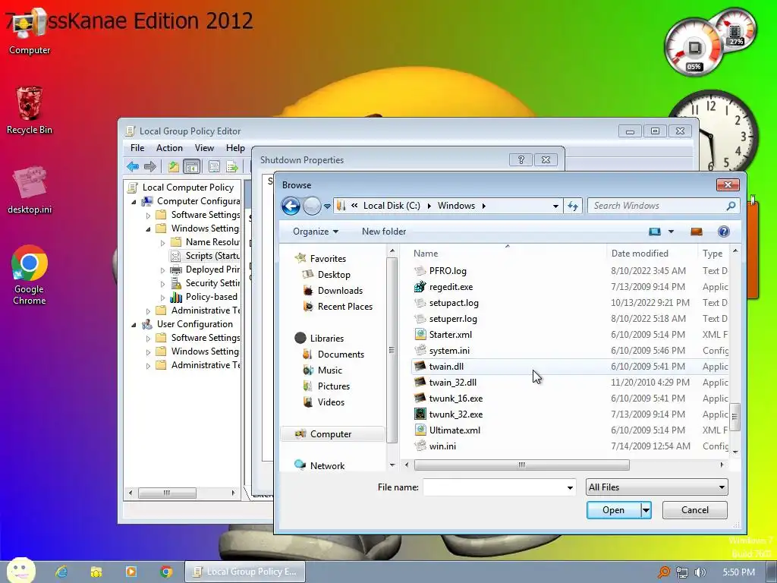
Task: Select twunk_32.exe in the file list
Action: [456, 414]
